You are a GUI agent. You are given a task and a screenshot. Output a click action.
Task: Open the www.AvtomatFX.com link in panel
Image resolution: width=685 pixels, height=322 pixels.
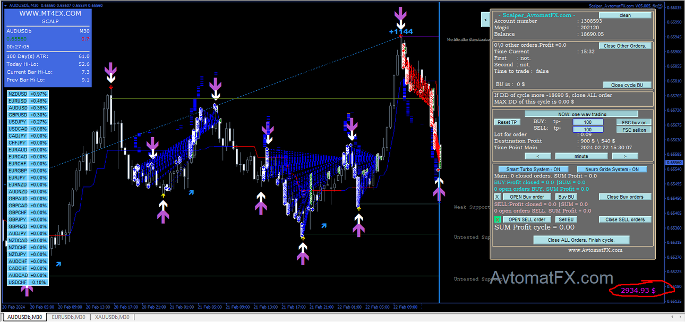pos(595,250)
